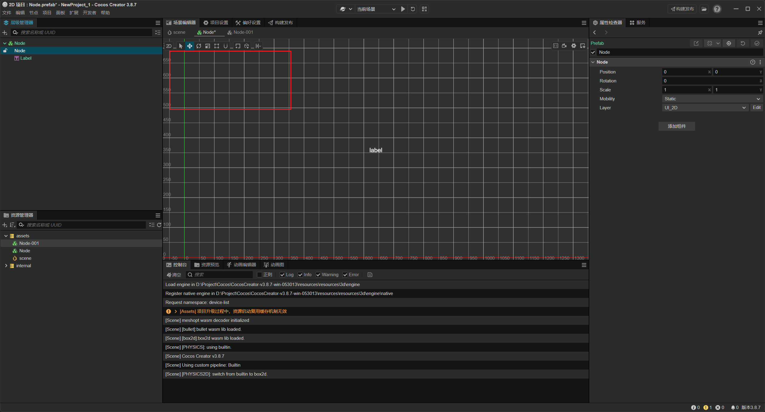Refresh the assets panel
The height and width of the screenshot is (412, 765).
coord(159,225)
